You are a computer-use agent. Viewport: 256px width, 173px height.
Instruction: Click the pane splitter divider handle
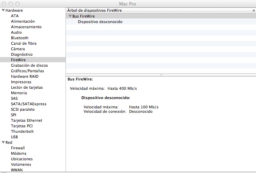point(161,75)
